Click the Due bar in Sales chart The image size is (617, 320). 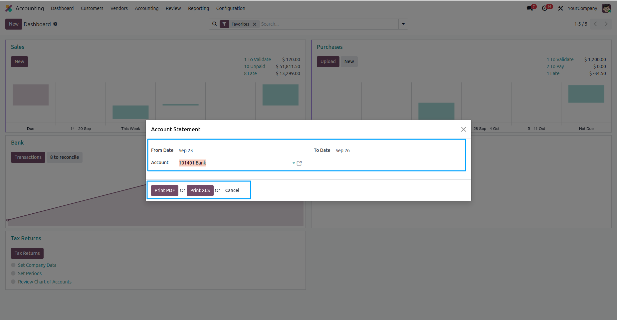31,95
